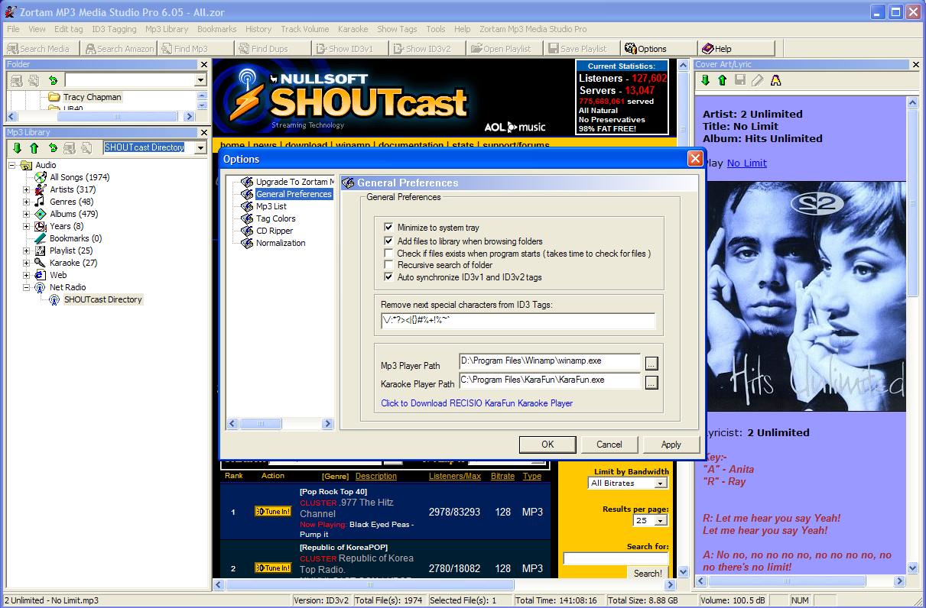Open the All Bitrates bandwidth dropdown

click(x=661, y=483)
